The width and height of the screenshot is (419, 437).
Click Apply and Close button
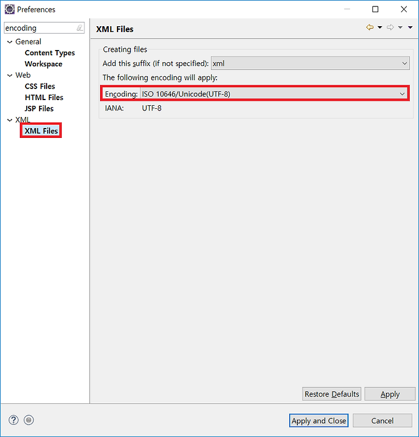[x=319, y=421]
